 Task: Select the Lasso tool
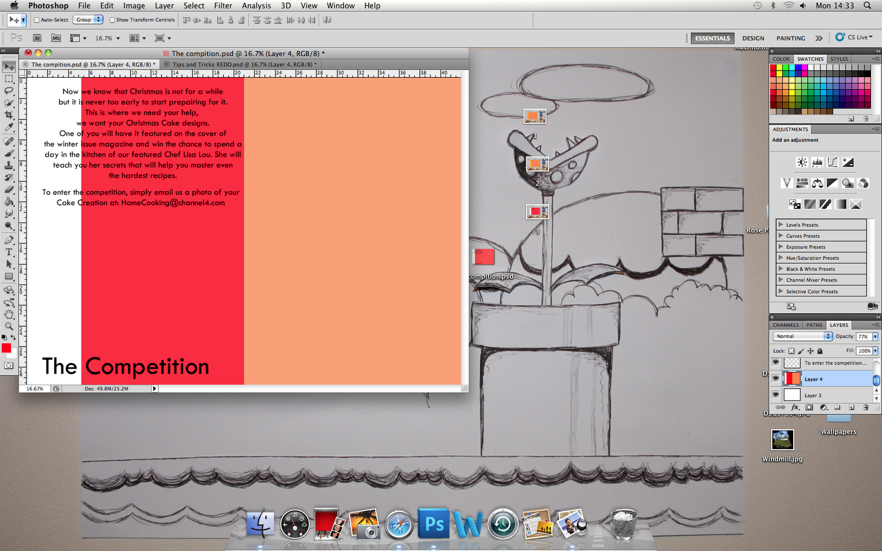[x=9, y=91]
